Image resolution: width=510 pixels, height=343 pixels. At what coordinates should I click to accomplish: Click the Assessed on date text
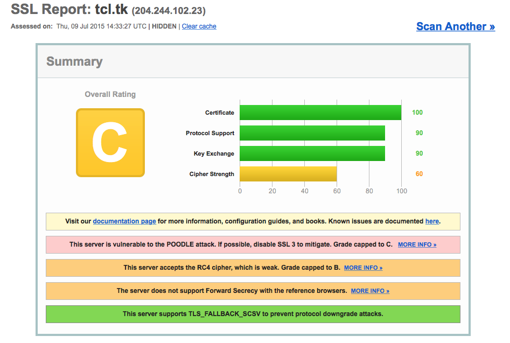point(101,26)
